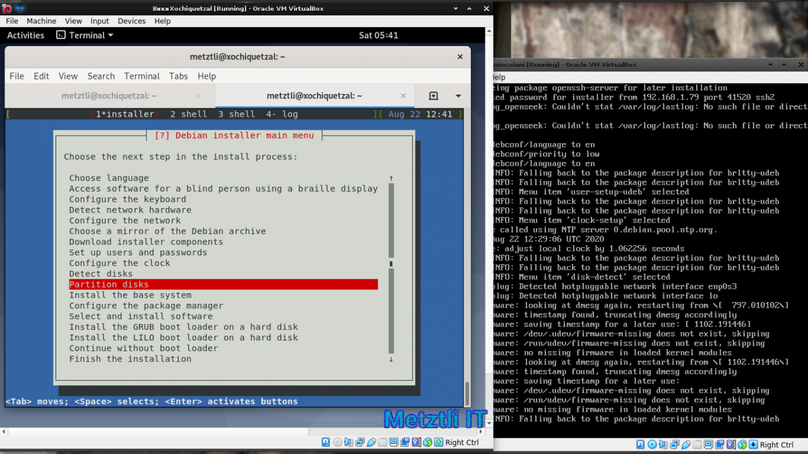Screen dimensions: 808x454
Task: Switch to first metztli@xochiquetzal terminal tab
Action: tap(109, 96)
